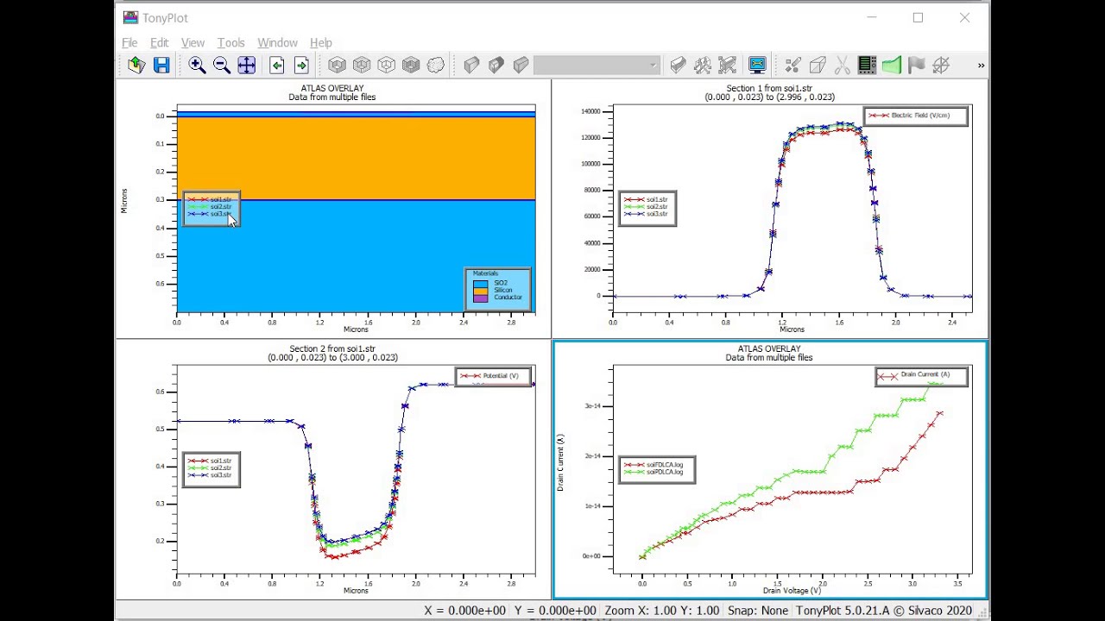Click the grayed blob mesh icon

pos(436,65)
